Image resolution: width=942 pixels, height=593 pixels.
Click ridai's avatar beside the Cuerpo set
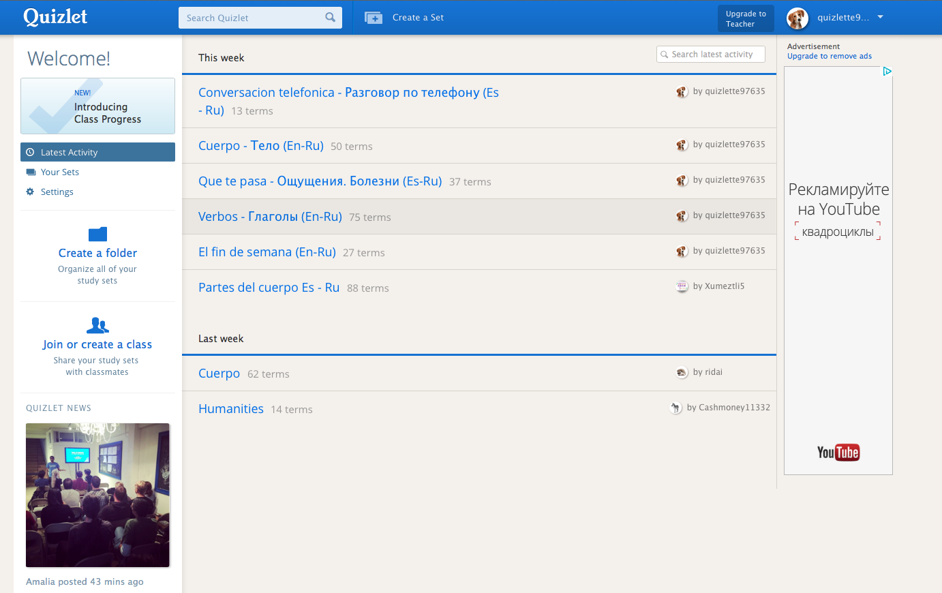[x=682, y=372]
